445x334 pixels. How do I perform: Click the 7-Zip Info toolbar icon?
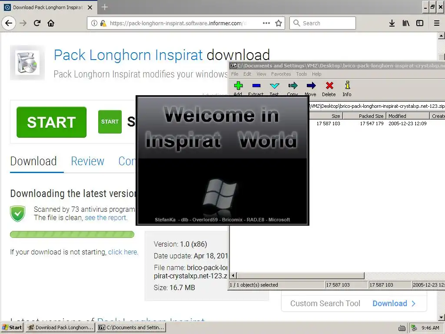347,89
